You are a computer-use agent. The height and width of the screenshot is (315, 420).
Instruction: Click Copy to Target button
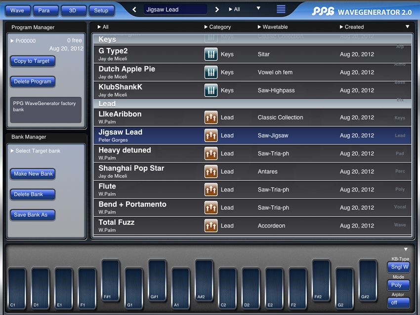coord(32,61)
